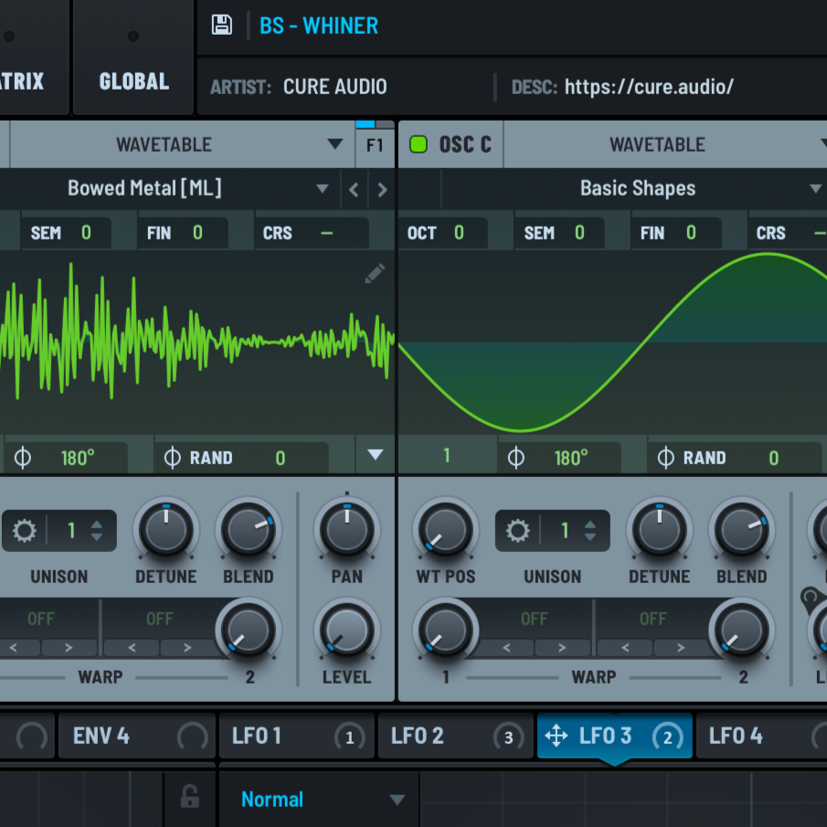Open the GLOBAL tab
Image resolution: width=827 pixels, height=827 pixels.
(x=133, y=81)
